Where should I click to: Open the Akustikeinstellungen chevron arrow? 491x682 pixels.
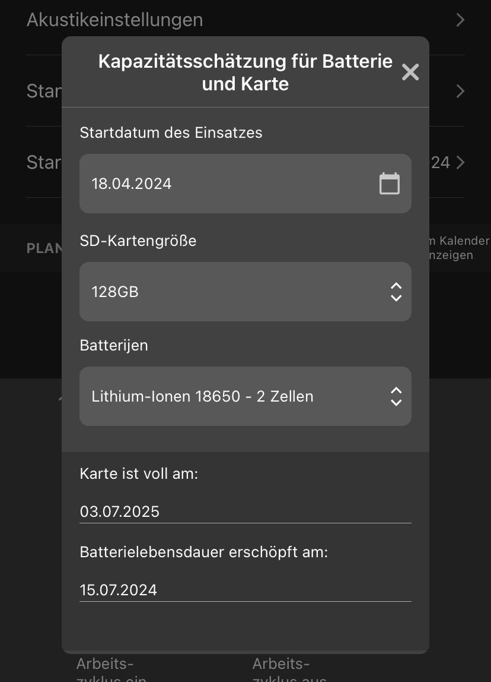pos(460,20)
